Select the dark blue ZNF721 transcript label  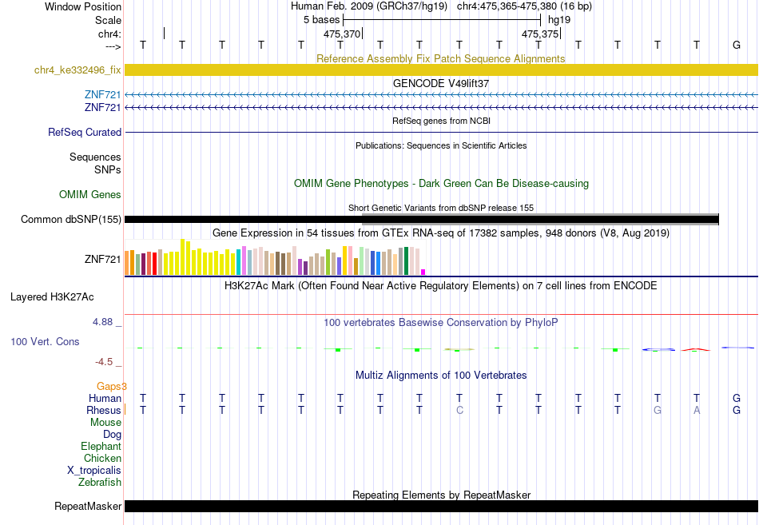point(102,107)
